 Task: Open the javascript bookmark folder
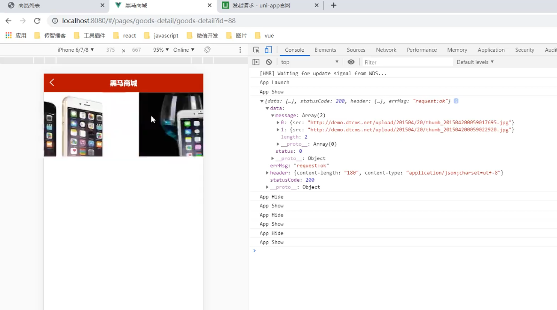point(161,36)
